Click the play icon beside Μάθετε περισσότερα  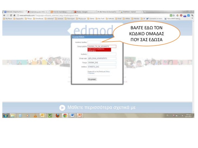62,108
